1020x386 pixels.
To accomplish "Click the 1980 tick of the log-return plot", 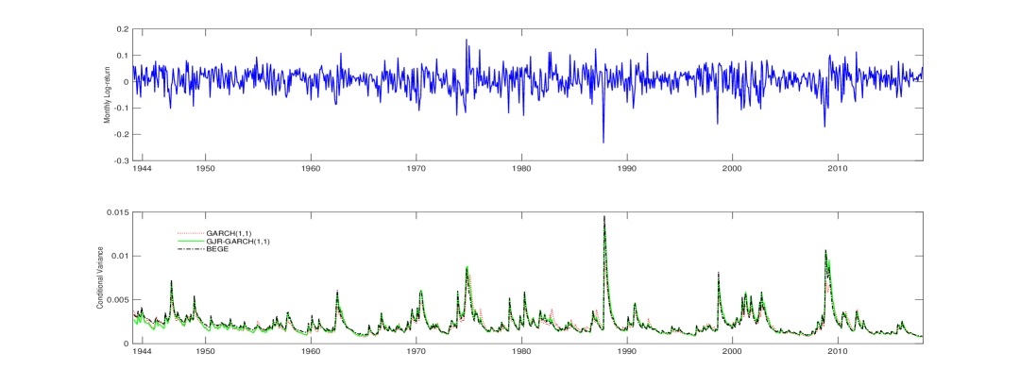I will tap(521, 167).
